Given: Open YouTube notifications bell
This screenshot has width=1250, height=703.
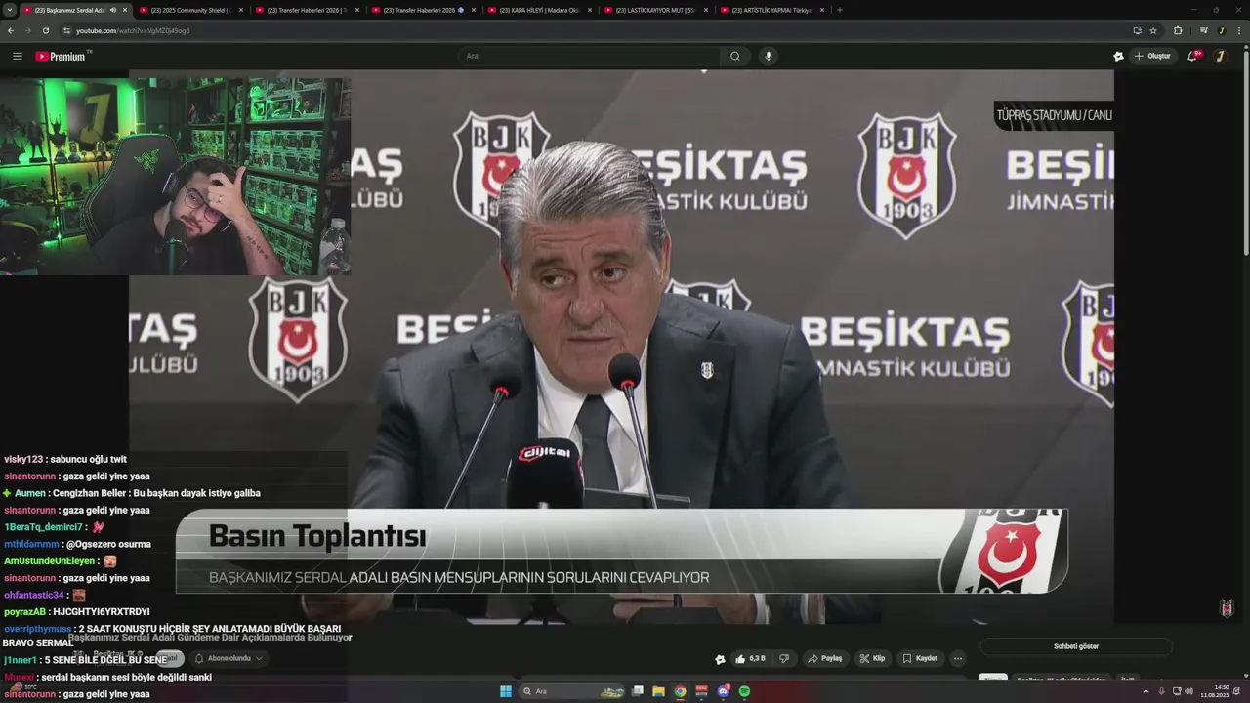Looking at the screenshot, I should coord(1192,56).
